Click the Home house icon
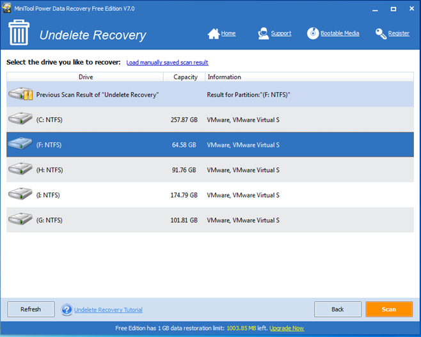The image size is (421, 337). click(214, 33)
